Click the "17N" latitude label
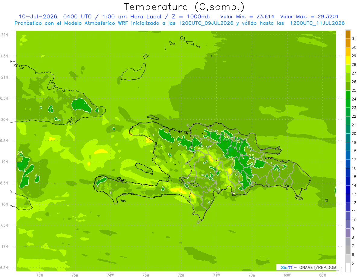 tap(5, 246)
